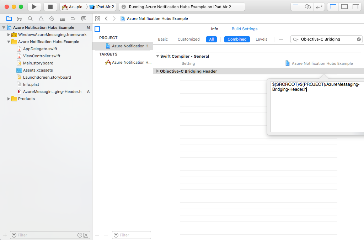
Task: Run the app in the simulator
Action: coord(34,6)
